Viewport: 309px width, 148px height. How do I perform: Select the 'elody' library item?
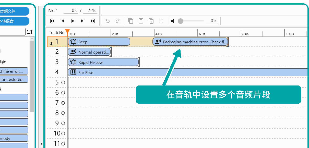click(x=14, y=138)
